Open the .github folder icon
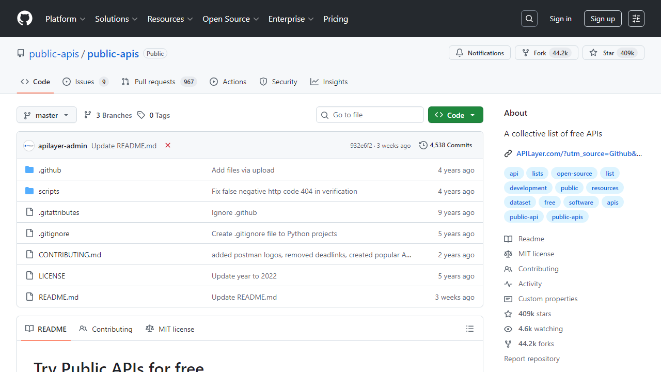The width and height of the screenshot is (661, 372). [x=29, y=169]
